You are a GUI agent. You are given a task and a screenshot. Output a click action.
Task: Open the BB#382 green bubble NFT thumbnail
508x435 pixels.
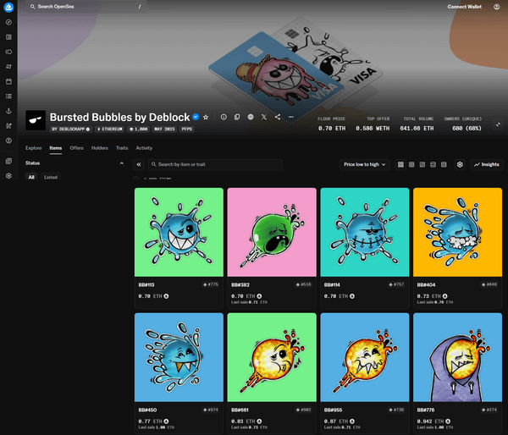tap(271, 232)
